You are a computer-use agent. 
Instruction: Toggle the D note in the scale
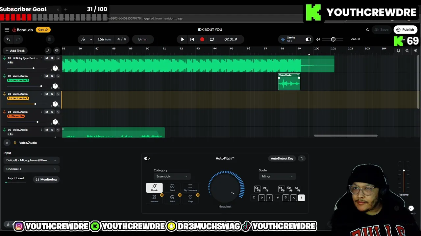(x=261, y=198)
